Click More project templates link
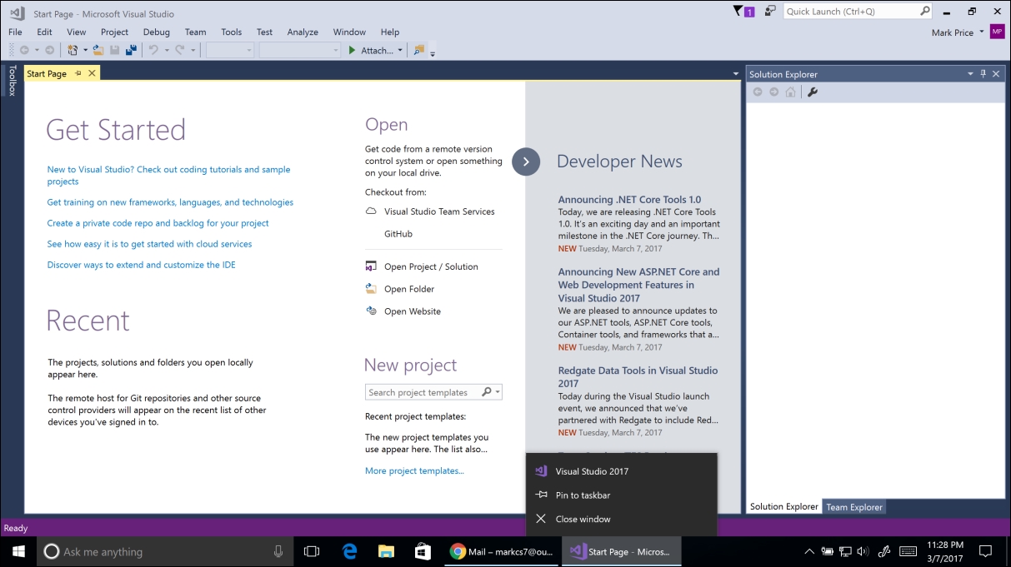 (x=414, y=470)
